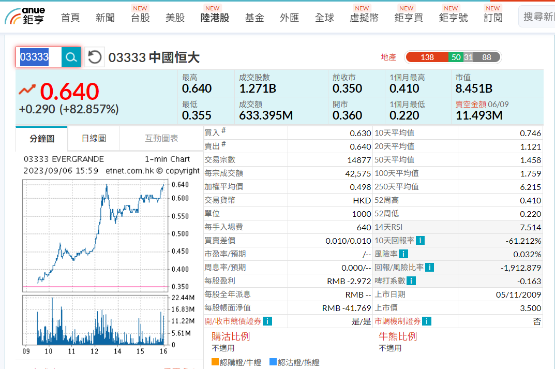Click the magnifier search button beside stock code
This screenshot has height=369, width=555.
tap(71, 57)
